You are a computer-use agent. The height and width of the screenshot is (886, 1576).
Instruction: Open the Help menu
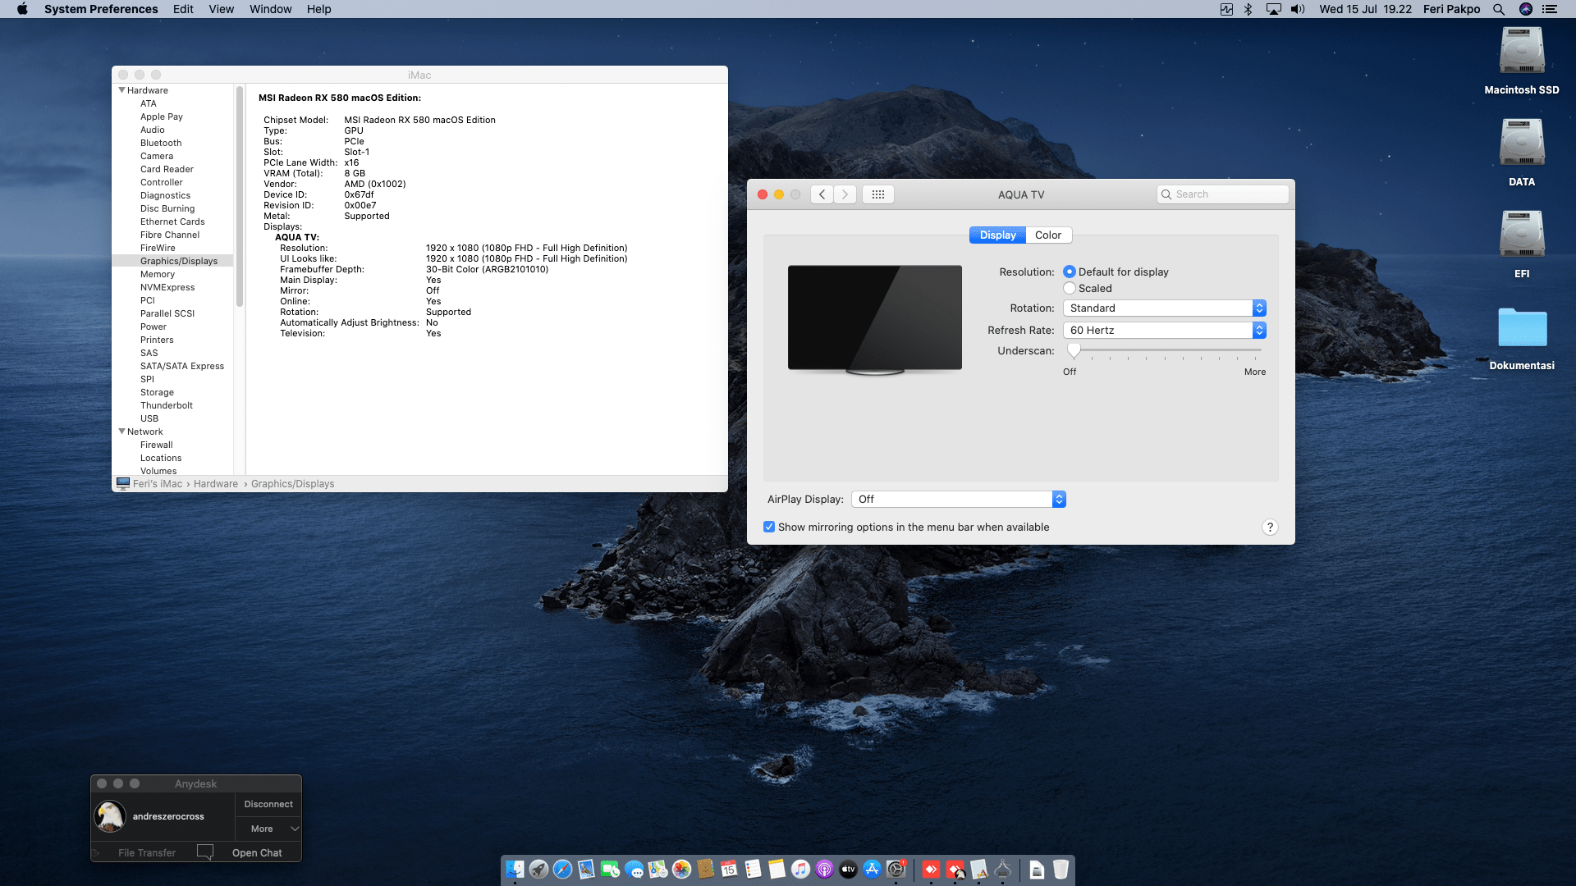click(x=318, y=9)
